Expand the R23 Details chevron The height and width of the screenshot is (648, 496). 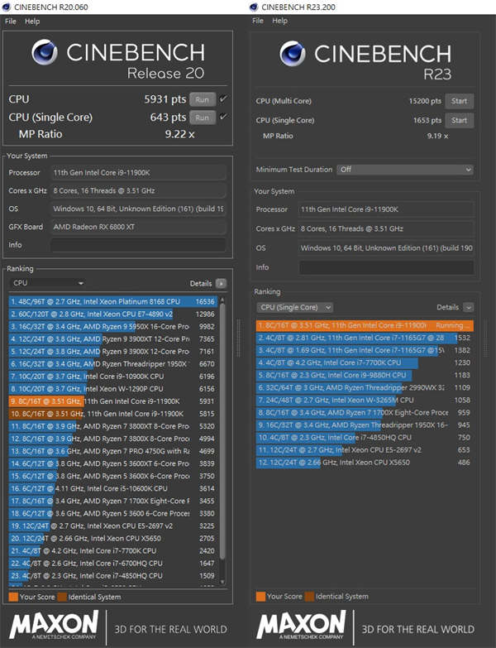469,308
